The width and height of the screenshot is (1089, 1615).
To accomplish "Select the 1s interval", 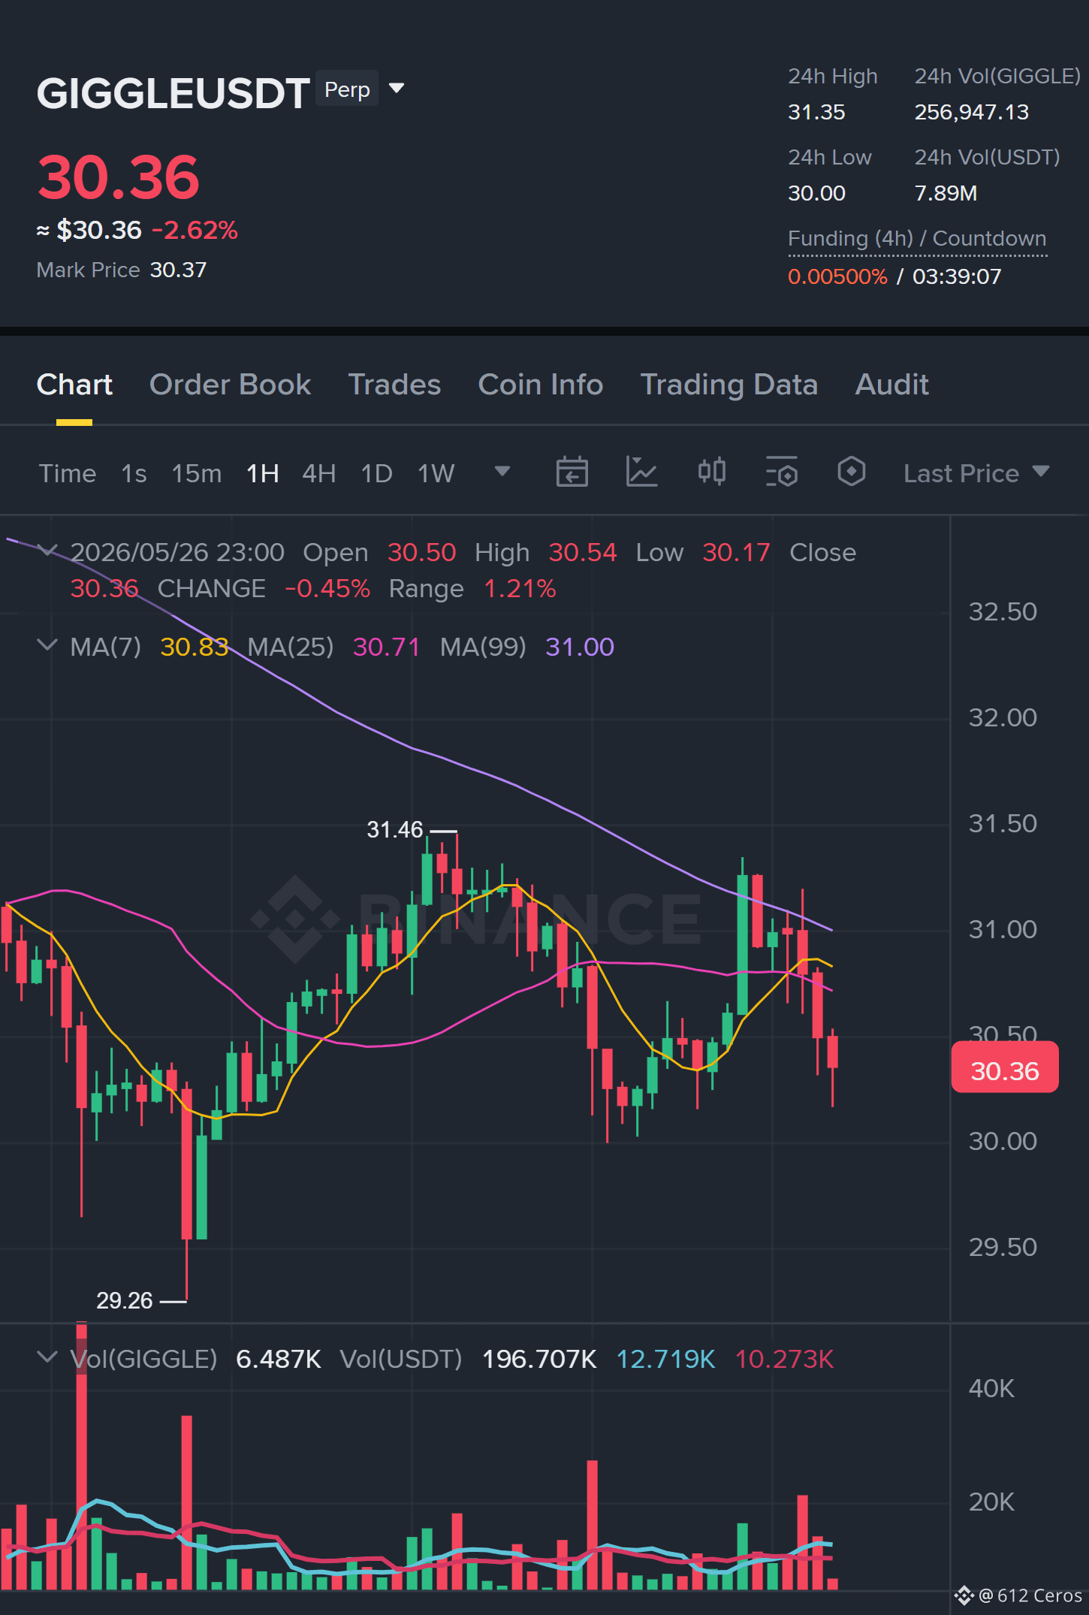I will (x=134, y=473).
